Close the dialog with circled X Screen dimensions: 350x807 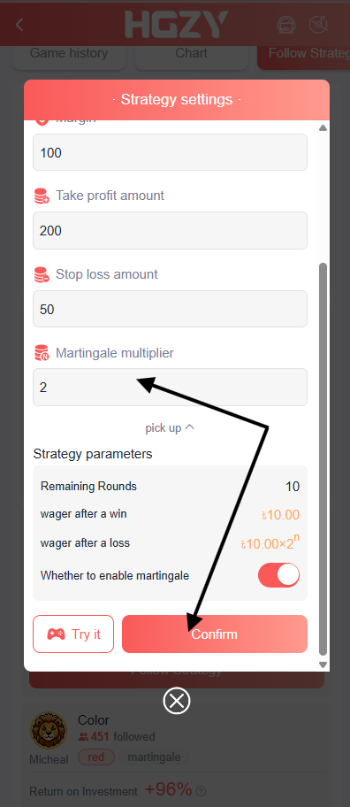point(176,701)
